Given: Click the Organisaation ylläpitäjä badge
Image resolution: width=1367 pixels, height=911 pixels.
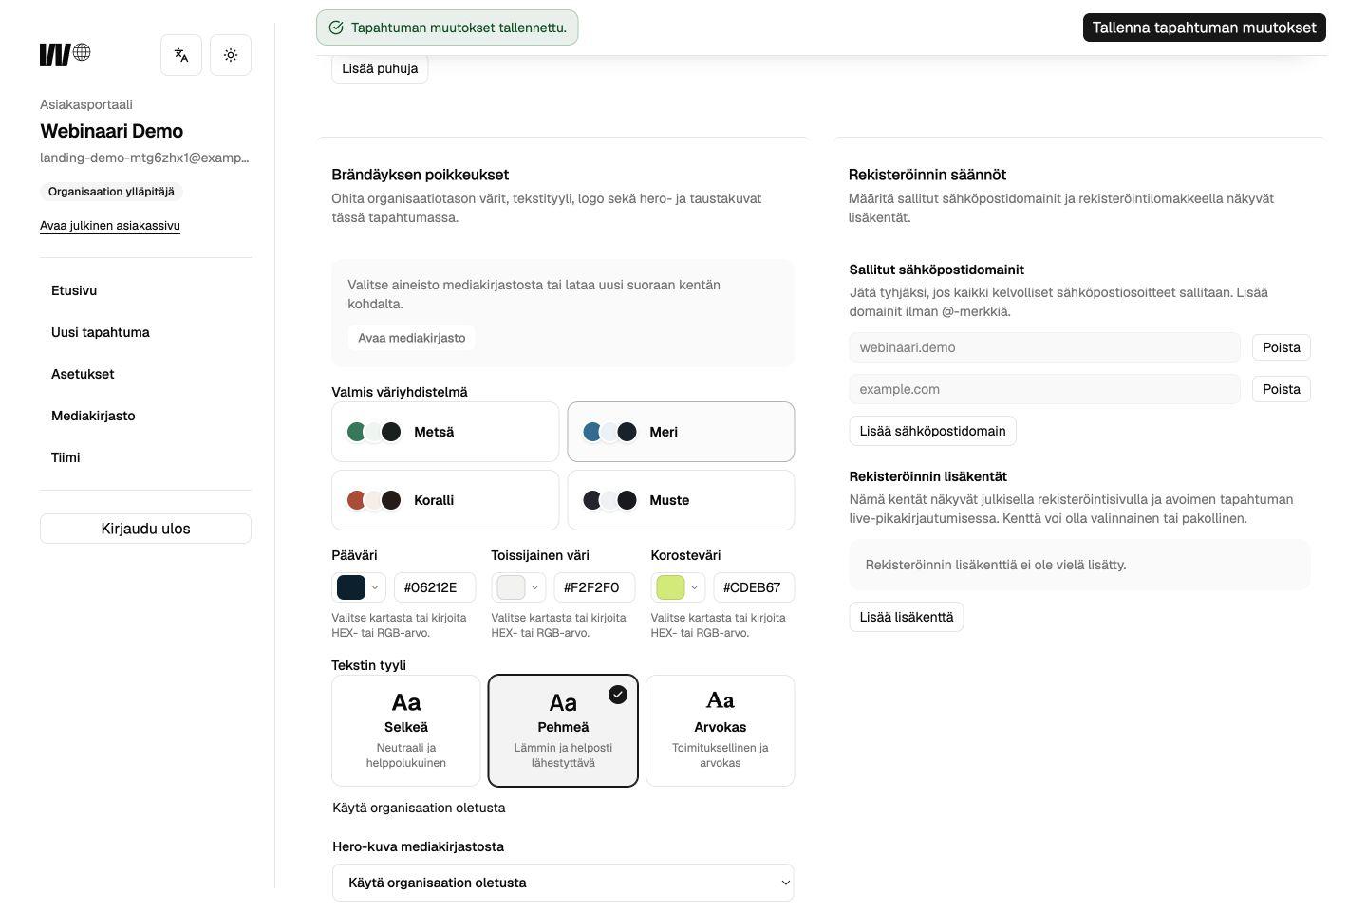Looking at the screenshot, I should (x=111, y=192).
